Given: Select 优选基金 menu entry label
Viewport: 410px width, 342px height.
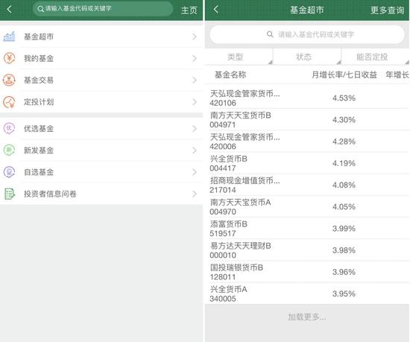Looking at the screenshot, I should tap(39, 129).
